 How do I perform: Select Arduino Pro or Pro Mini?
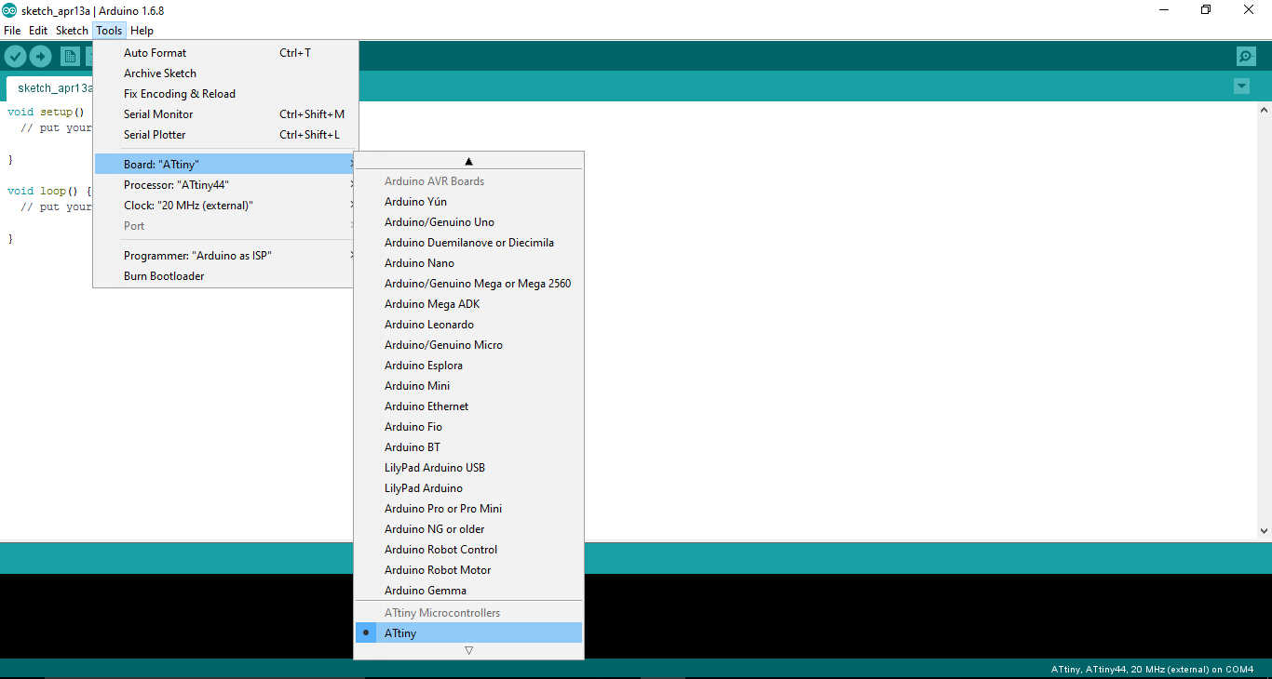(x=468, y=509)
